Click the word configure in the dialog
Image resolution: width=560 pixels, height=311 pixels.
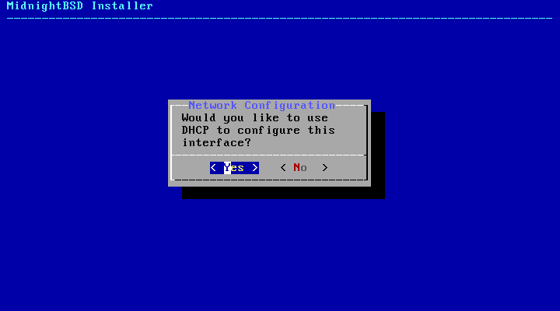[x=268, y=131]
